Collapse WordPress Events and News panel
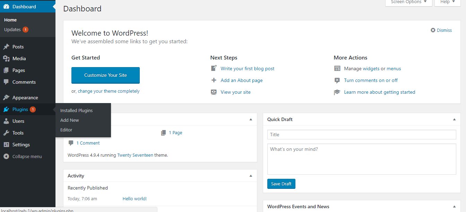Image resolution: width=466 pixels, height=212 pixels. (455, 206)
